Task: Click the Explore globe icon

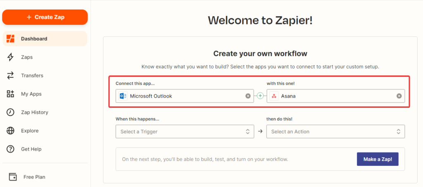Action: pos(11,131)
